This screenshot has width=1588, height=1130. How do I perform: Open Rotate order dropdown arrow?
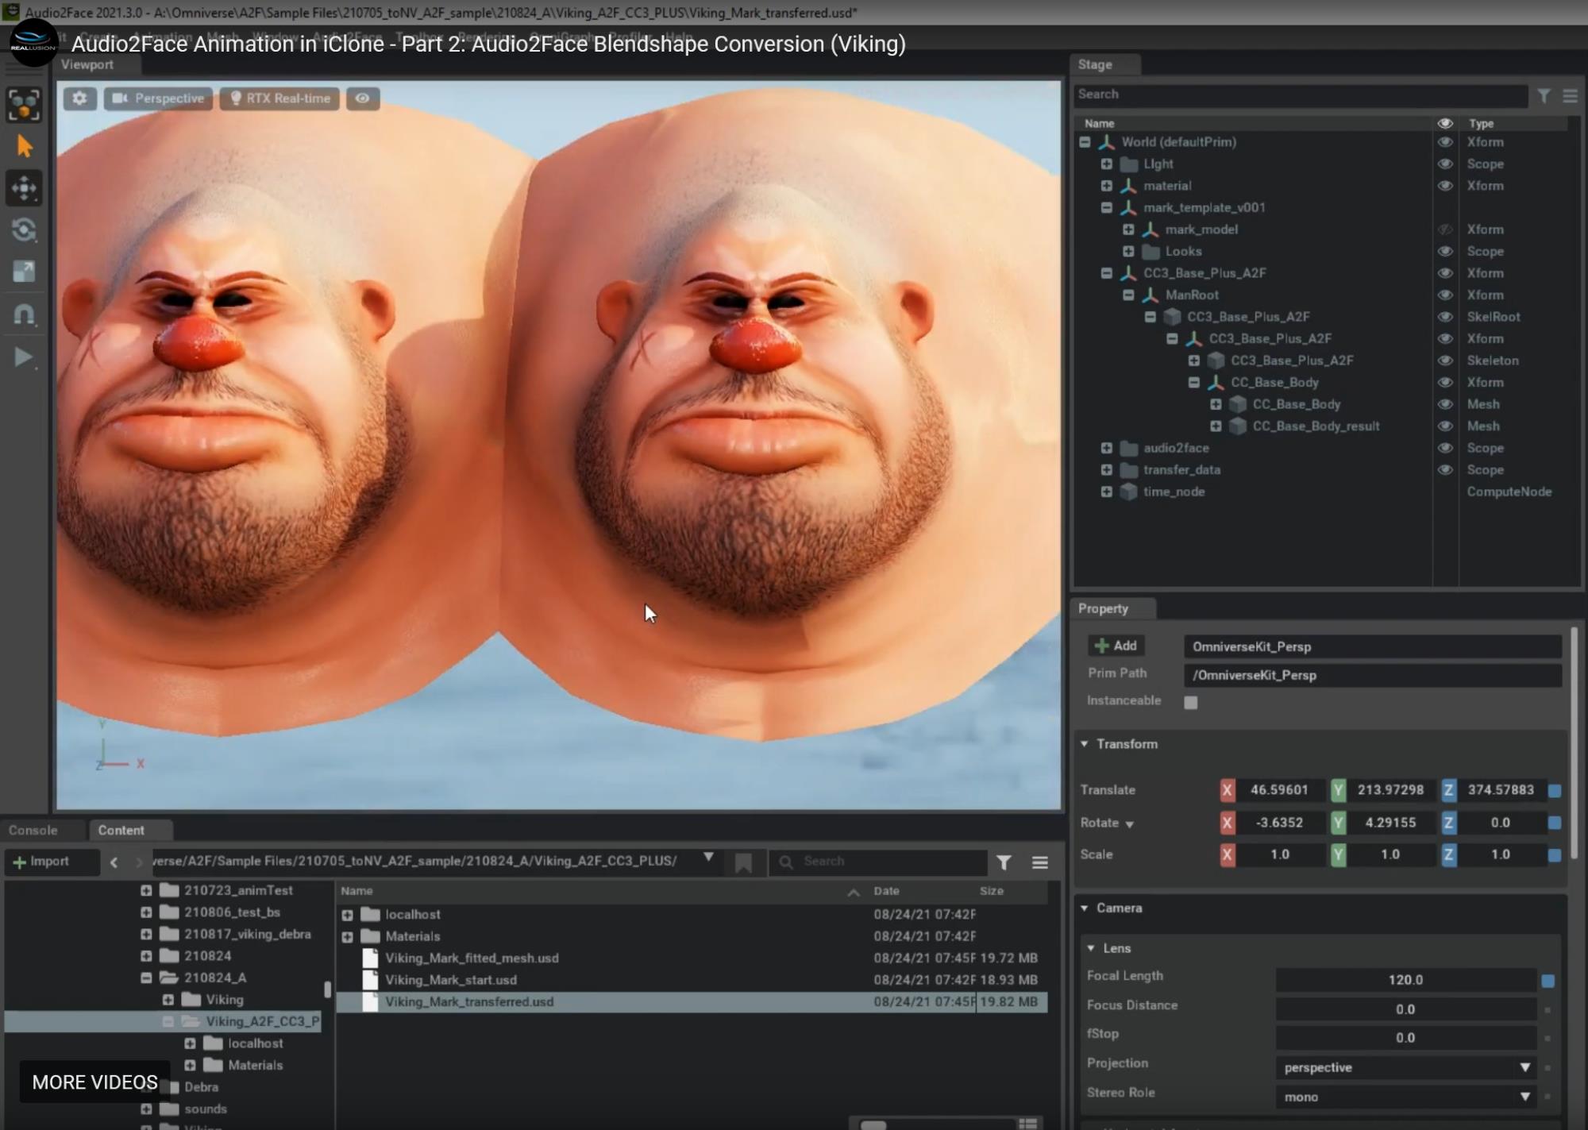[1129, 824]
